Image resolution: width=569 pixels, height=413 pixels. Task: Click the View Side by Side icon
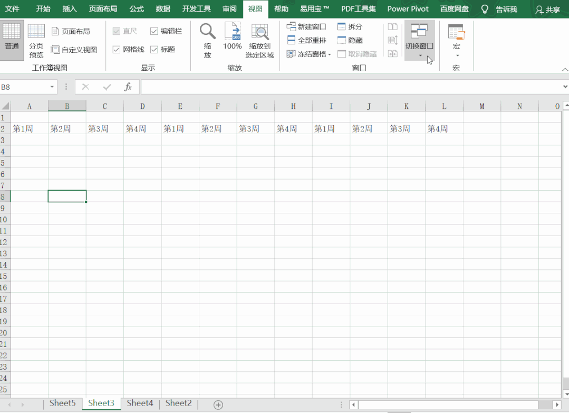[x=393, y=26]
